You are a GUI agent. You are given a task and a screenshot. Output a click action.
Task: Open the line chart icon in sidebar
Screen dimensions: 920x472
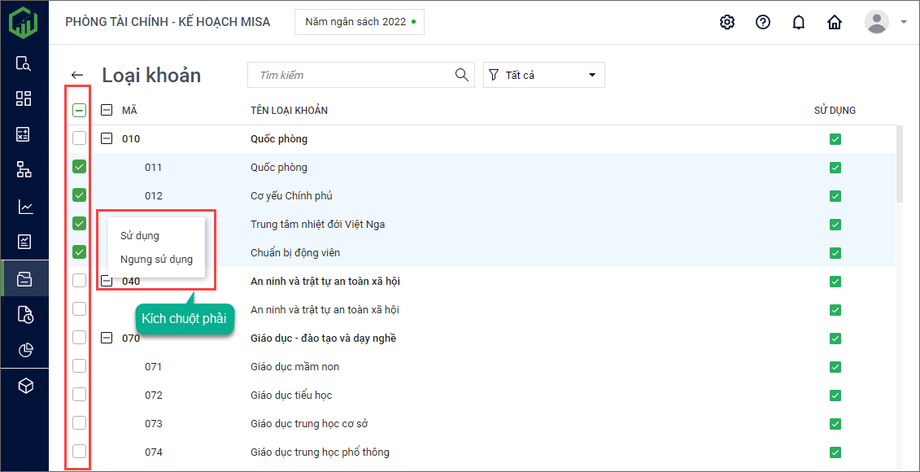(x=24, y=207)
